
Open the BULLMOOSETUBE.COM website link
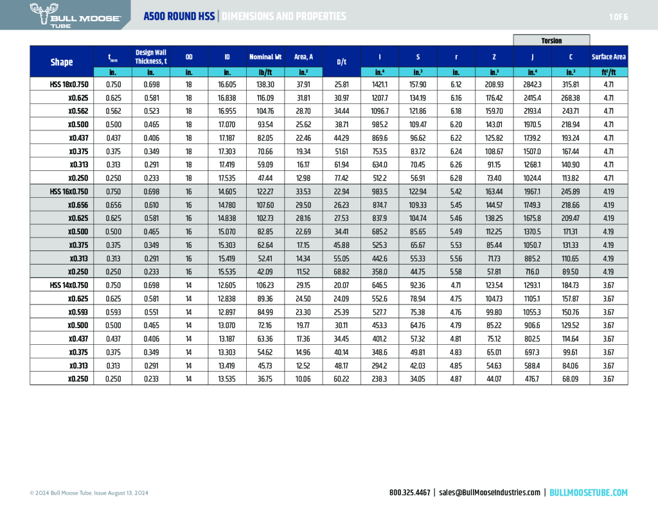click(x=589, y=493)
